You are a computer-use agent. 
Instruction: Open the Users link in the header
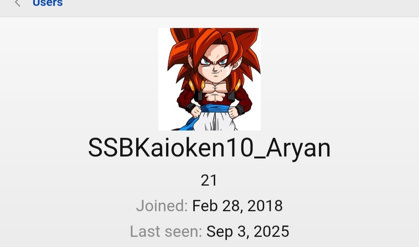click(48, 3)
